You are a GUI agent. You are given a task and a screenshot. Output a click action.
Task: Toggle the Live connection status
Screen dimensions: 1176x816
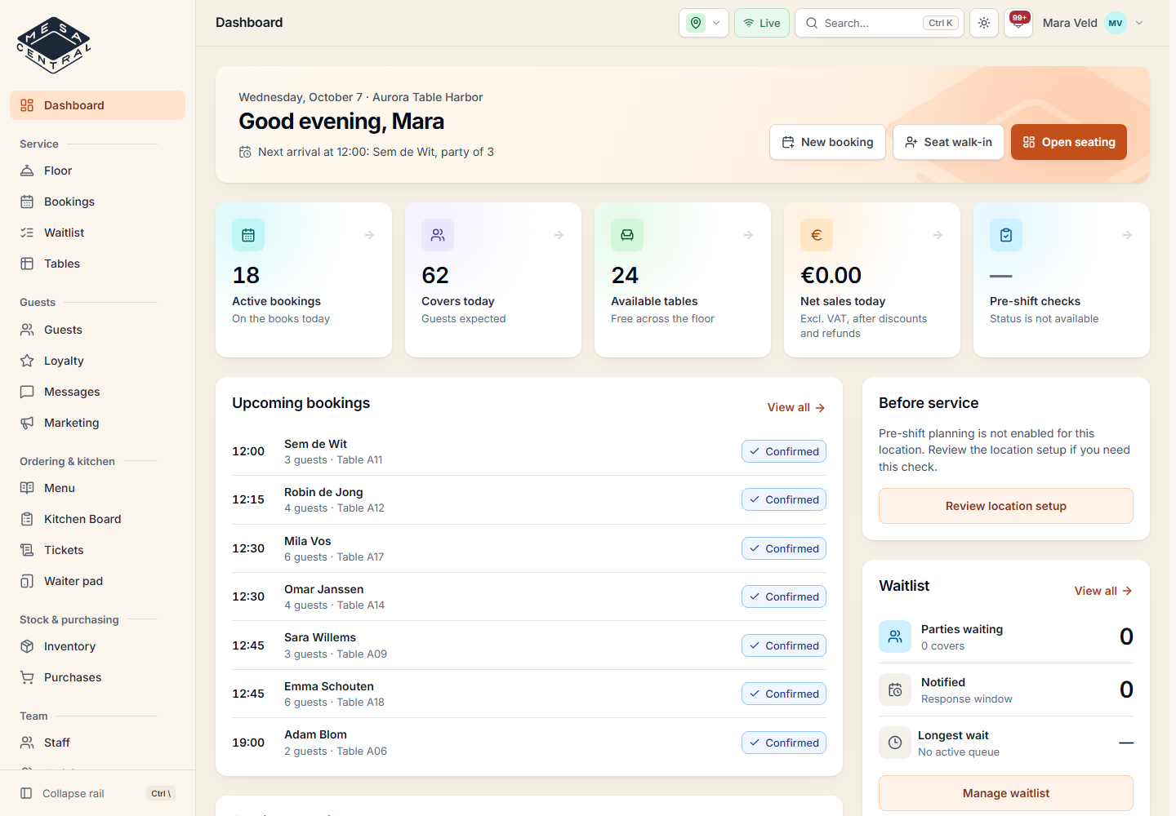tap(762, 23)
